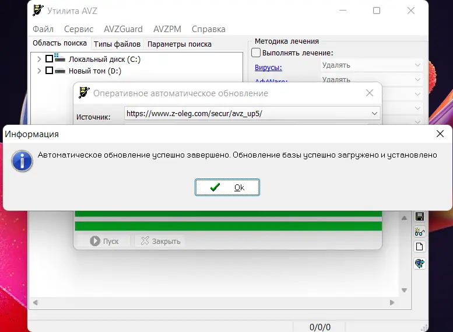453x332 pixels.
Task: Click the blank page clear log icon
Action: [420, 247]
